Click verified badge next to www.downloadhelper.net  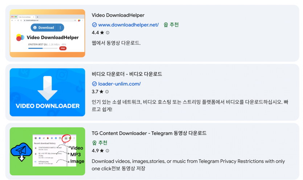(x=94, y=25)
